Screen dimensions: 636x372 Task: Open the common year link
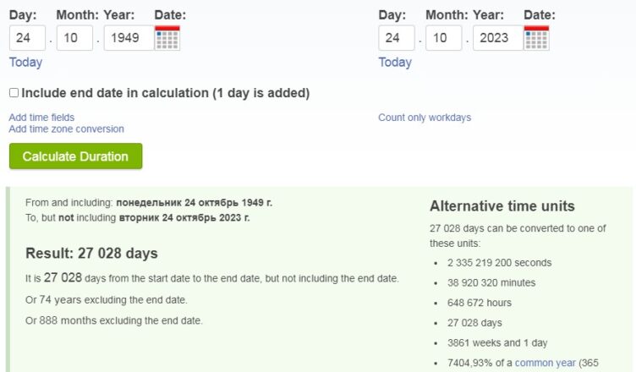tap(546, 363)
